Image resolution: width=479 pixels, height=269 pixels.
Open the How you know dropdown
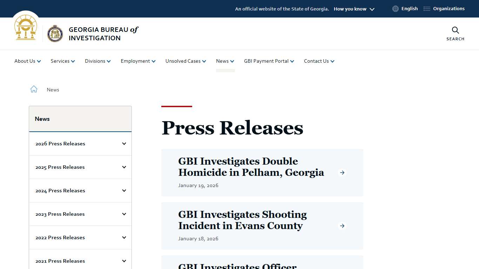point(354,9)
